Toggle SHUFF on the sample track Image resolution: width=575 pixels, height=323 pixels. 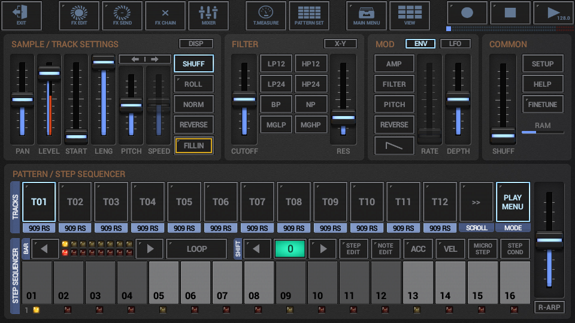click(x=193, y=64)
